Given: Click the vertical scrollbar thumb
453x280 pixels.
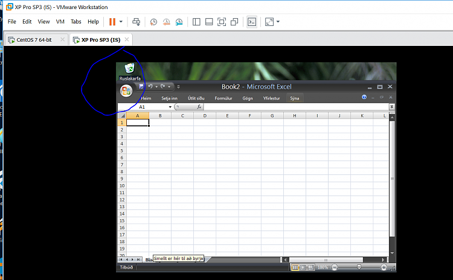Looking at the screenshot, I should point(392,179).
